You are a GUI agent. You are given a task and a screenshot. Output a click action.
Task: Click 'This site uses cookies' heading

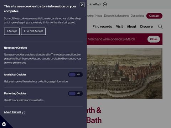40,9
